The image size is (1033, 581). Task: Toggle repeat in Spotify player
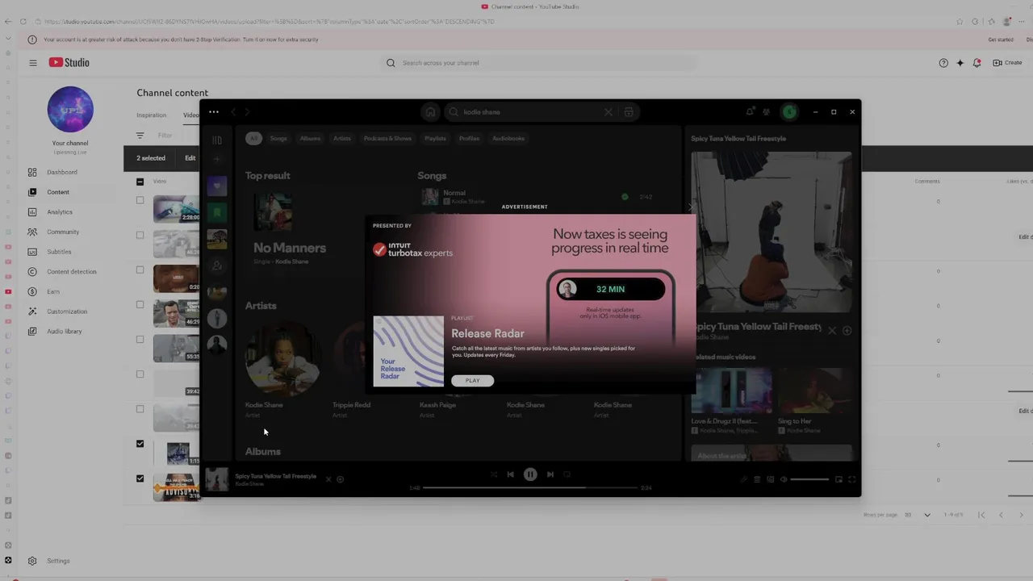click(x=567, y=474)
